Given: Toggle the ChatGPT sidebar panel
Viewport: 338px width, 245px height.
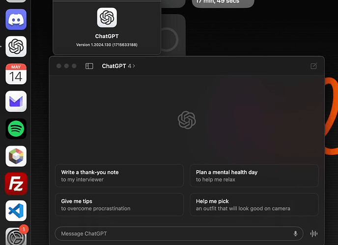Looking at the screenshot, I should [x=89, y=66].
